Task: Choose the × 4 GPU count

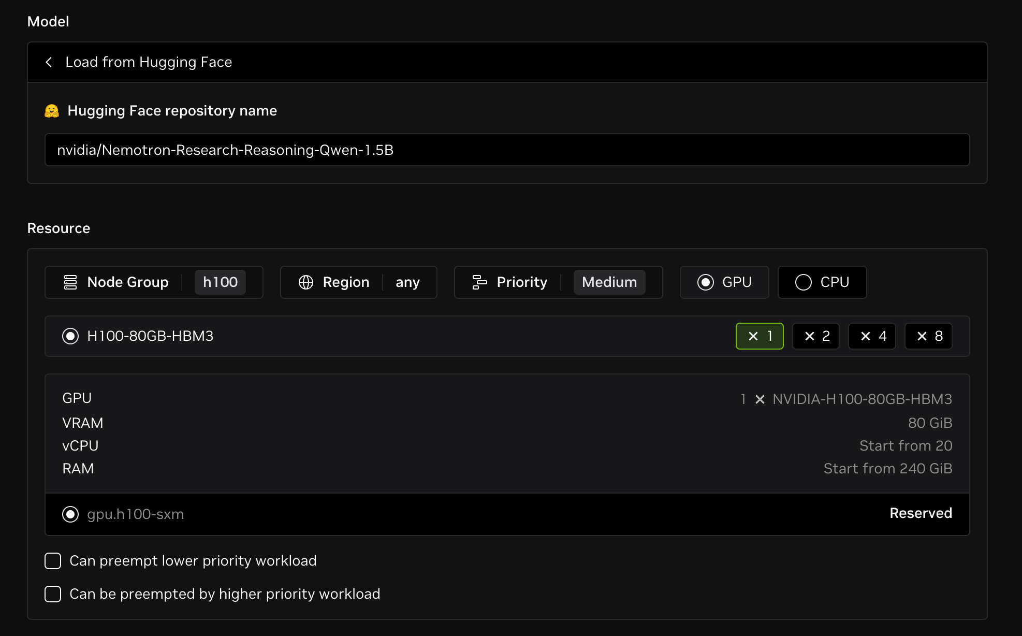Action: (872, 336)
